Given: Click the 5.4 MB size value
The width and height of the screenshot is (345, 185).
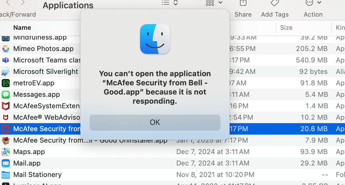Looking at the screenshot, I should pyautogui.click(x=316, y=95).
